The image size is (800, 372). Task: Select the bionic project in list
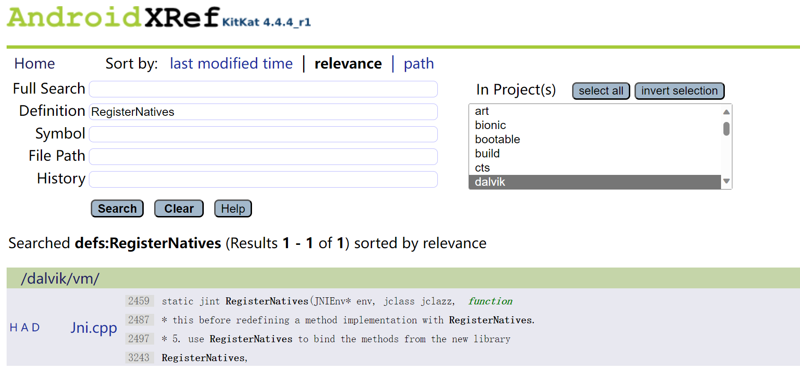595,125
